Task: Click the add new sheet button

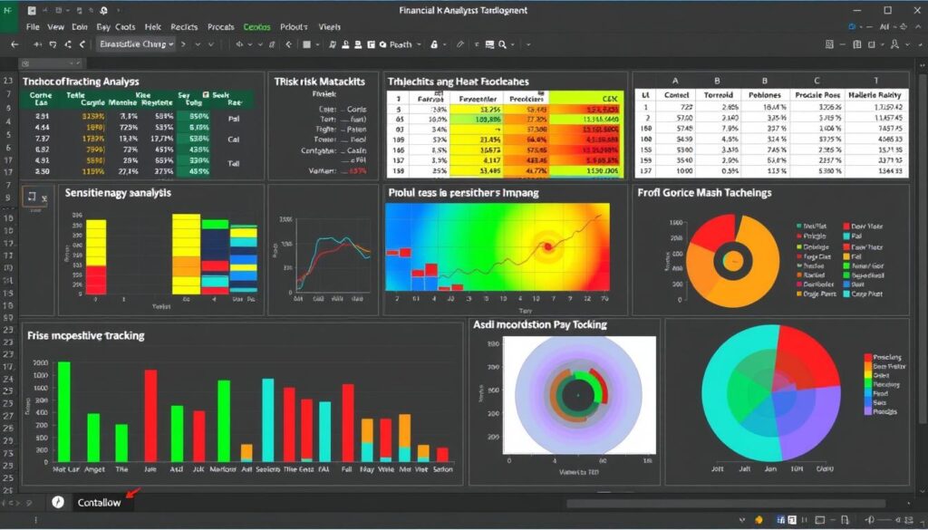Action: 57,502
